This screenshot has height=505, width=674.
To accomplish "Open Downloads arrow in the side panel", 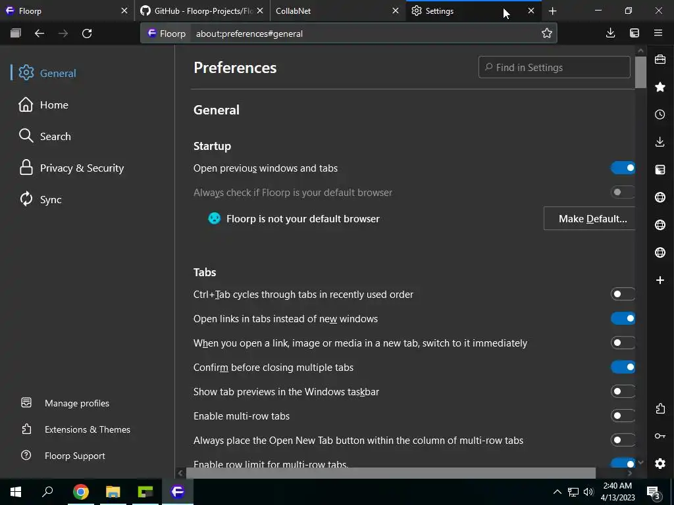I will 660,142.
